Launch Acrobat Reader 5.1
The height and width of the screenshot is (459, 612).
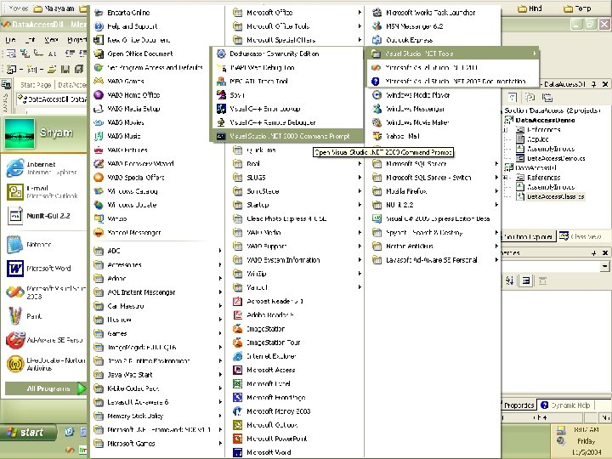[297, 301]
